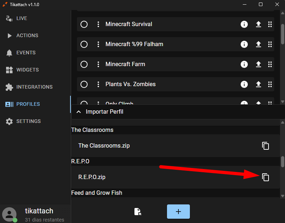Image resolution: width=285 pixels, height=223 pixels.
Task: Select the Minecraft Farm profile radio button
Action: [84, 64]
